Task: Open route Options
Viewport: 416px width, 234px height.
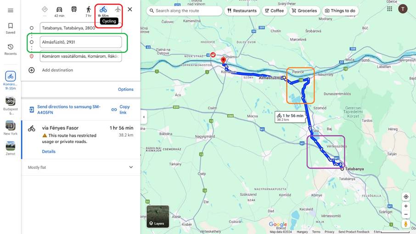Action: (126, 89)
